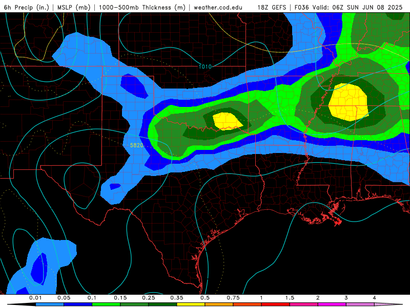Select the yellow legend color segment

(x=191, y=304)
